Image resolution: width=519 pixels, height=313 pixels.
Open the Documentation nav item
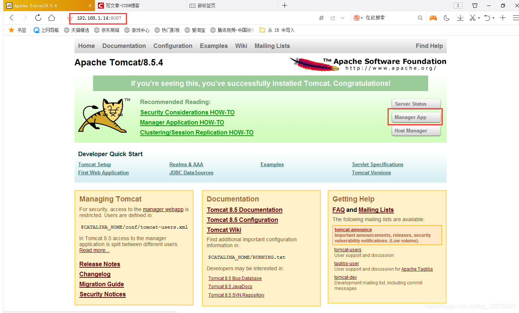[124, 46]
